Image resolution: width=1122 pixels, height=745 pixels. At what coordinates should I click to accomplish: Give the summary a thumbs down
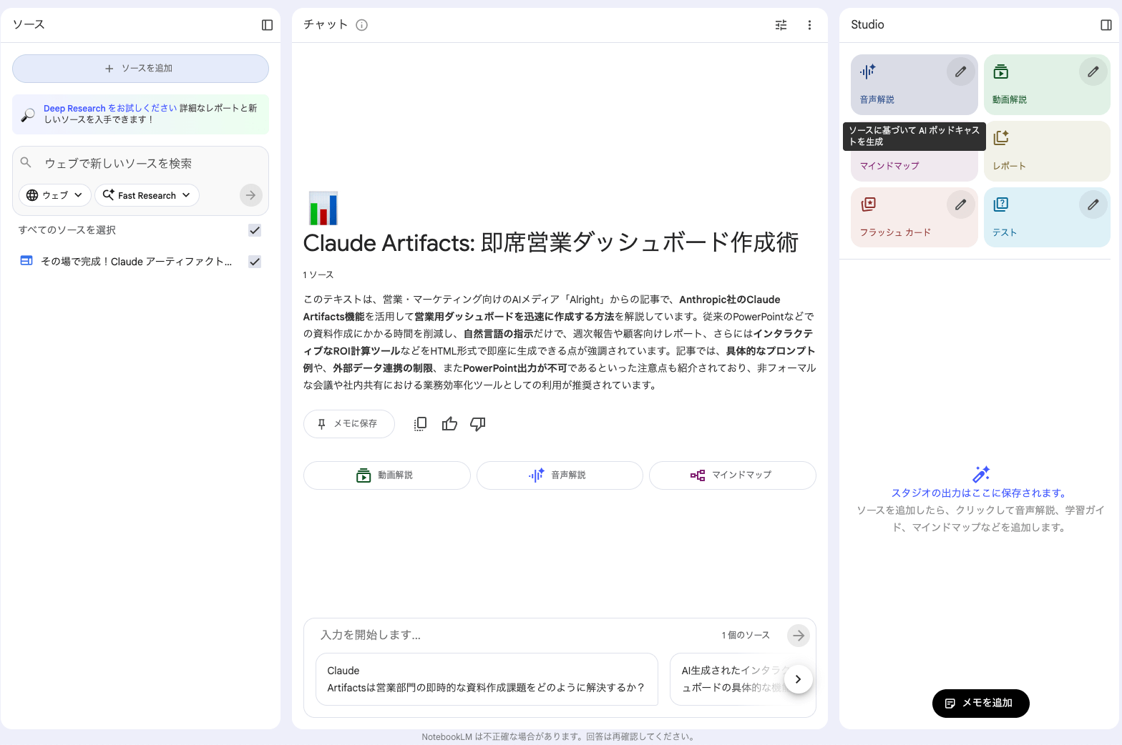tap(477, 424)
